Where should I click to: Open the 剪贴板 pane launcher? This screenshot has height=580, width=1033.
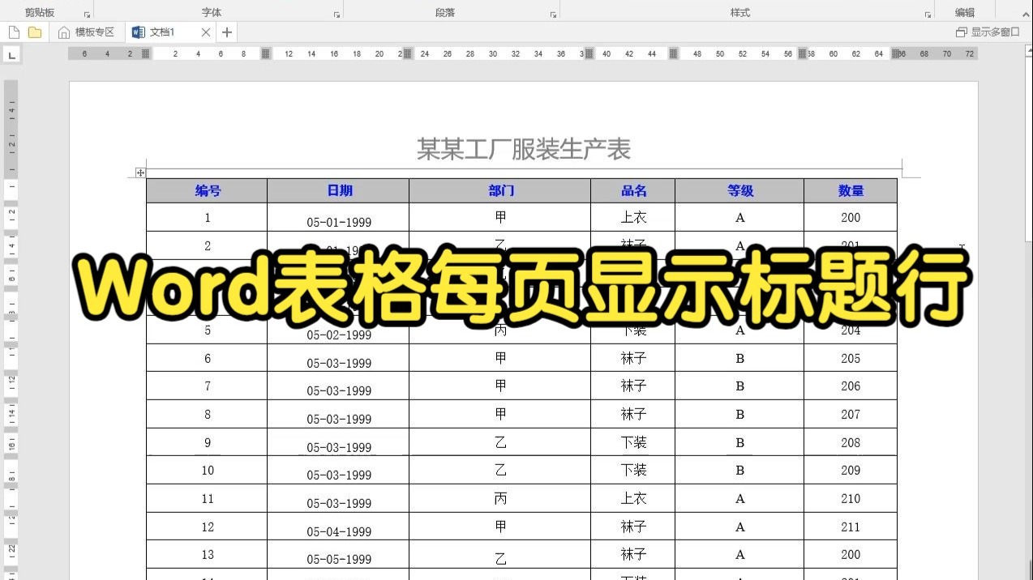click(x=86, y=15)
